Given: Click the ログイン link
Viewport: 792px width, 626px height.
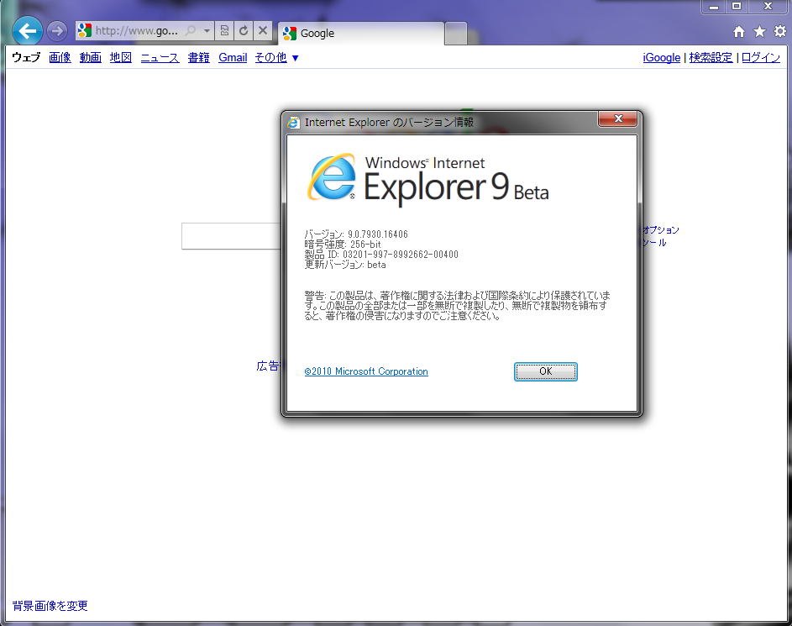Looking at the screenshot, I should [761, 58].
